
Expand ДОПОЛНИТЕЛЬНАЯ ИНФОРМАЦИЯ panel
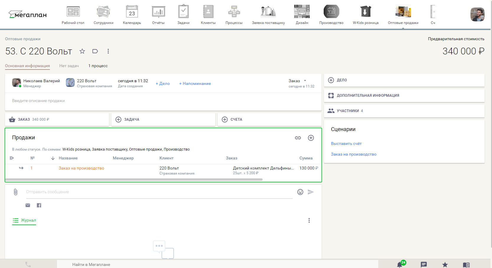[404, 96]
